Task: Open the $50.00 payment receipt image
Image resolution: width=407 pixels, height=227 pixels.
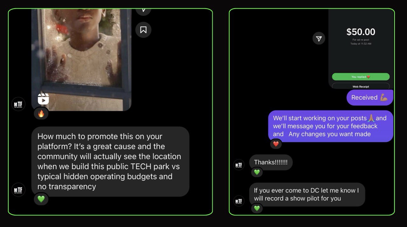Action: [x=361, y=49]
